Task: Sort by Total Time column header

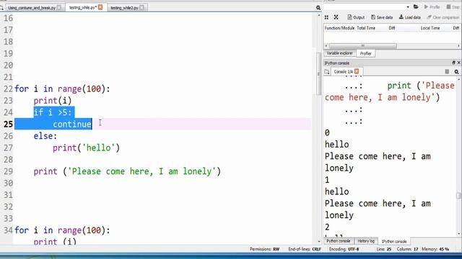Action: coord(366,28)
